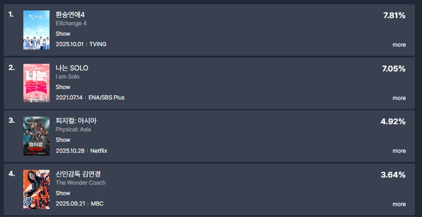Expand 'more' for 나는 SOLO
This screenshot has height=217, width=422.
coord(399,98)
